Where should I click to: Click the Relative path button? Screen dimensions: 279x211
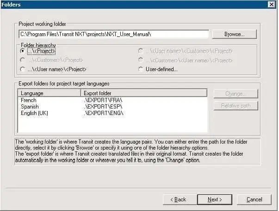coord(236,106)
